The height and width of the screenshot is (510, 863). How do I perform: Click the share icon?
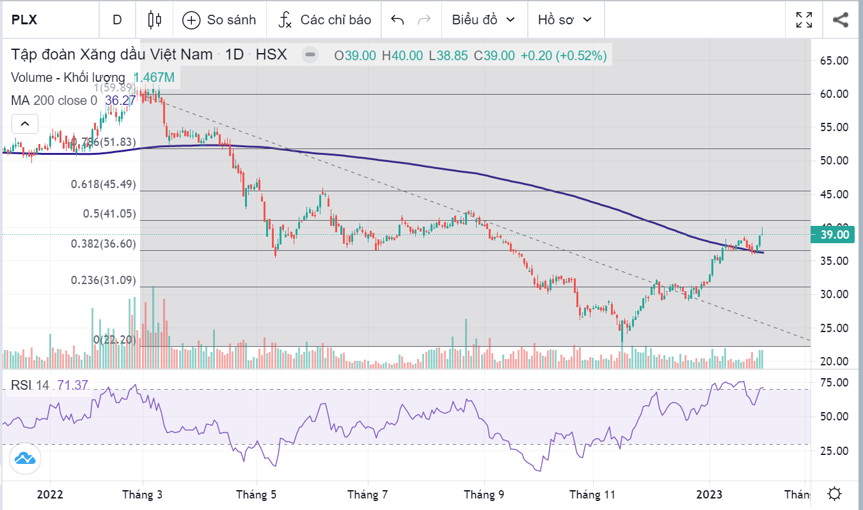coord(840,20)
